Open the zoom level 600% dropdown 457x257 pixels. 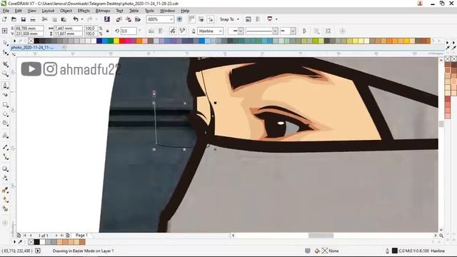(x=171, y=19)
